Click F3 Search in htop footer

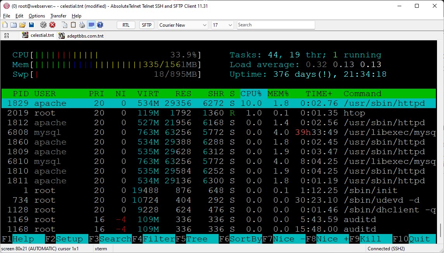[110, 239]
